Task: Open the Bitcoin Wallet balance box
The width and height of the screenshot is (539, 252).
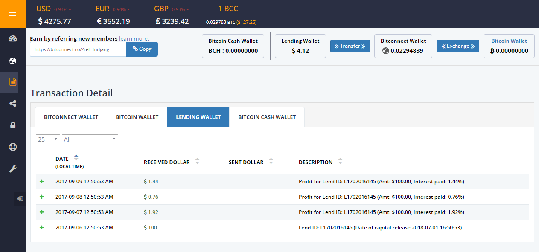Action: coord(509,46)
